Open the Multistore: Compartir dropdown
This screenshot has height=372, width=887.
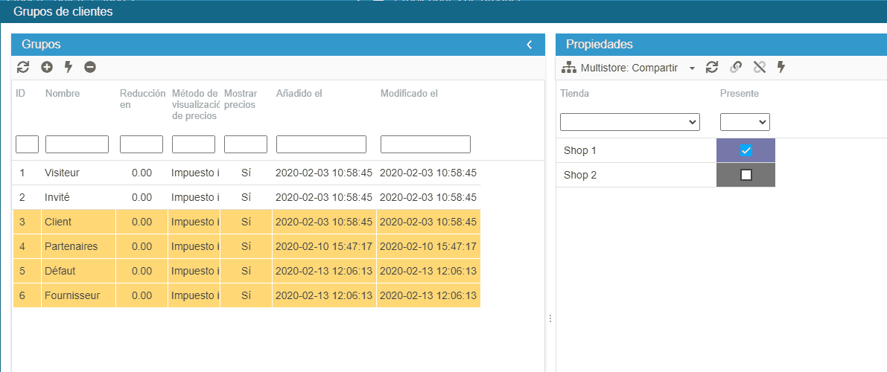692,68
